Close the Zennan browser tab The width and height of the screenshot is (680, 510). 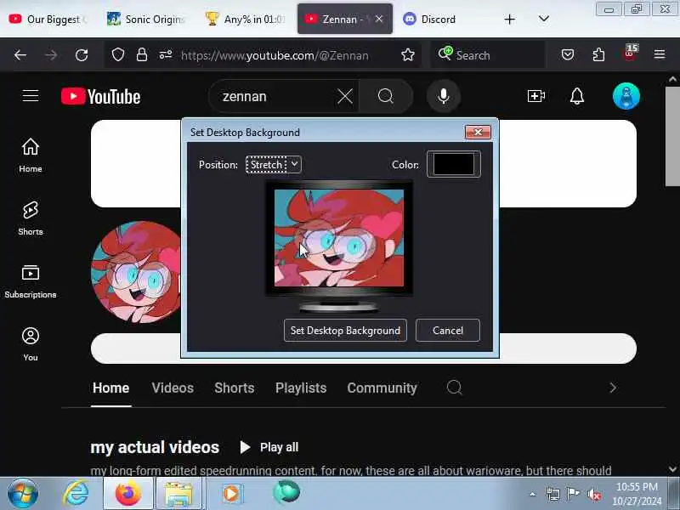(378, 19)
